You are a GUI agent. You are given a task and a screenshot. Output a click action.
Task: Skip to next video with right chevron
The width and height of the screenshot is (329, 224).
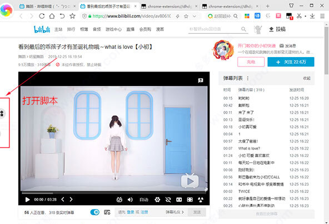pos(71,200)
